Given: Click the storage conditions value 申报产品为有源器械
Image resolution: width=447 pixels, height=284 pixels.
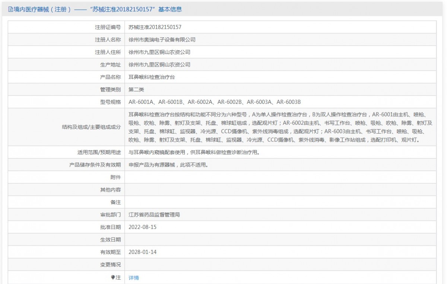Looking at the screenshot, I should 168,165.
